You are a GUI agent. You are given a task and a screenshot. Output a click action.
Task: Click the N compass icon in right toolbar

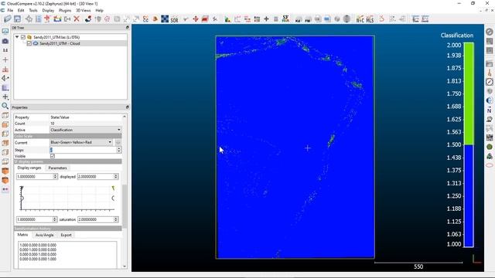490,110
